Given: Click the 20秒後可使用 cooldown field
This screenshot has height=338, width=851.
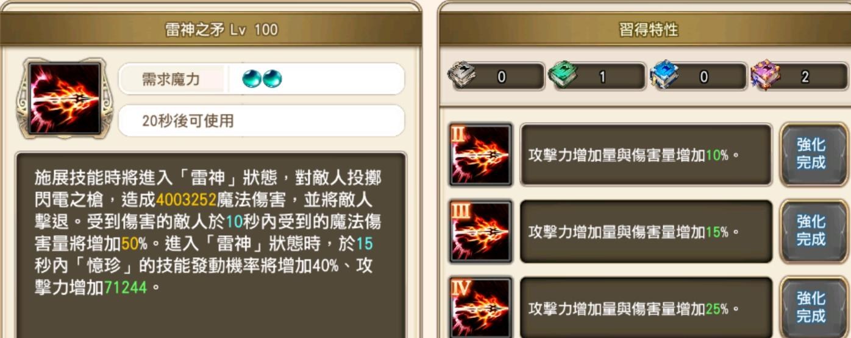Looking at the screenshot, I should 262,120.
